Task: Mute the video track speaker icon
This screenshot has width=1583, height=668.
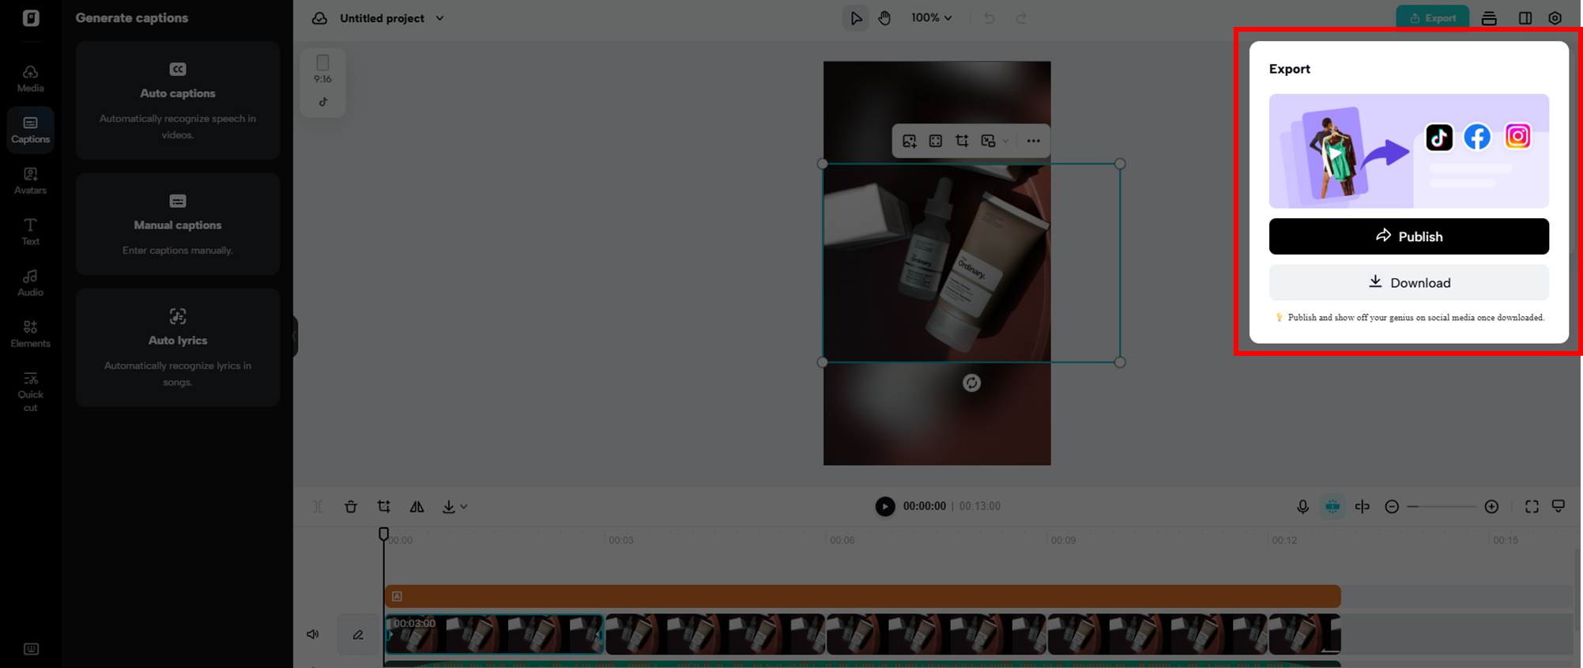Action: point(313,634)
